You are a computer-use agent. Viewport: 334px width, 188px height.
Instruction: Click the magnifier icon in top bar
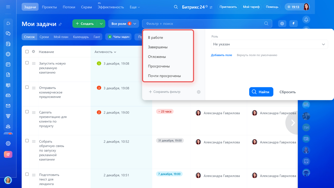pyautogui.click(x=176, y=7)
